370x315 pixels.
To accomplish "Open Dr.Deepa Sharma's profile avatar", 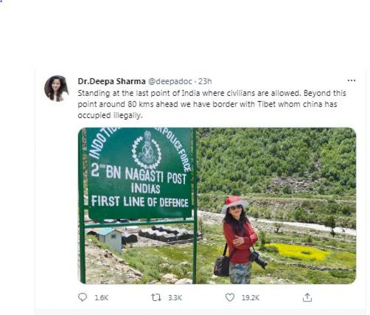I will pos(56,88).
